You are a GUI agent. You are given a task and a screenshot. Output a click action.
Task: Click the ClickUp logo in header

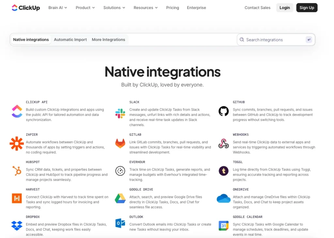25,8
